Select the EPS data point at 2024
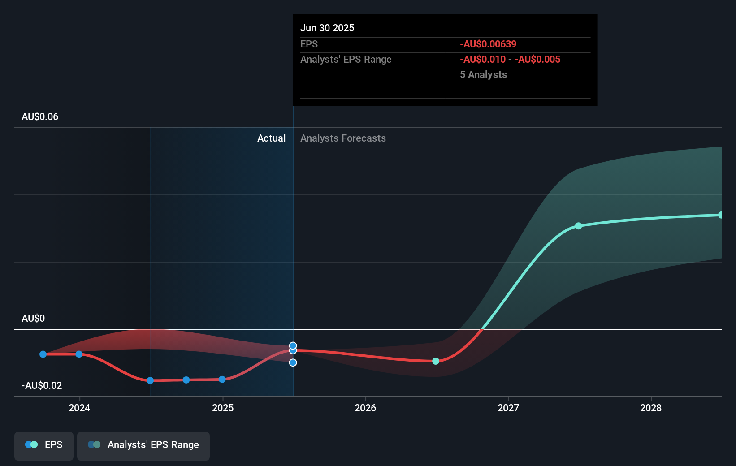736x466 pixels. 79,354
